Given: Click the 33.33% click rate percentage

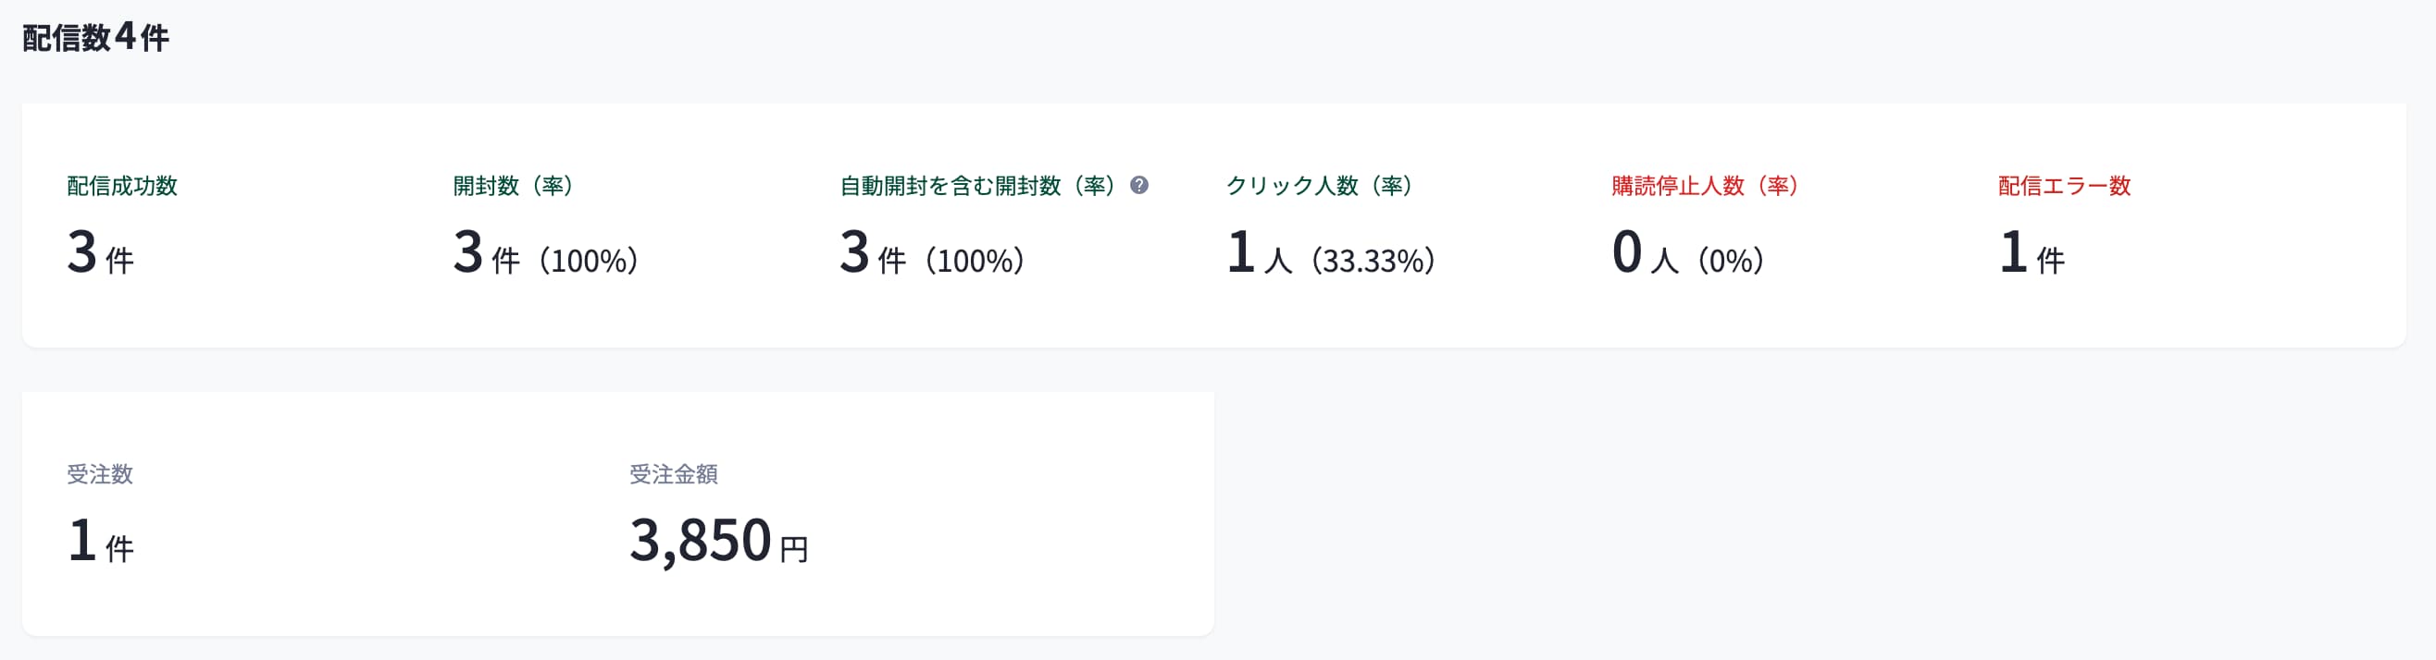Looking at the screenshot, I should point(1373,261).
